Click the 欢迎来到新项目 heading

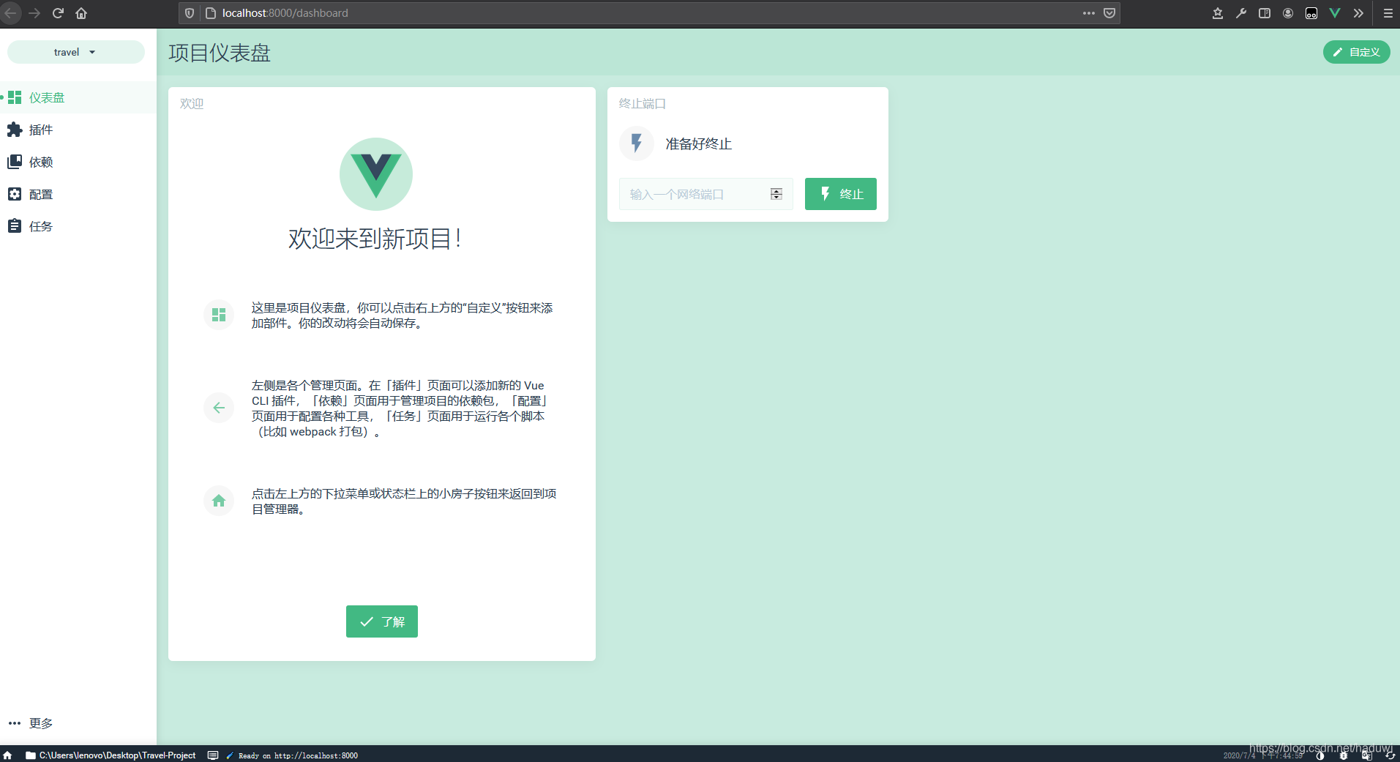[375, 239]
